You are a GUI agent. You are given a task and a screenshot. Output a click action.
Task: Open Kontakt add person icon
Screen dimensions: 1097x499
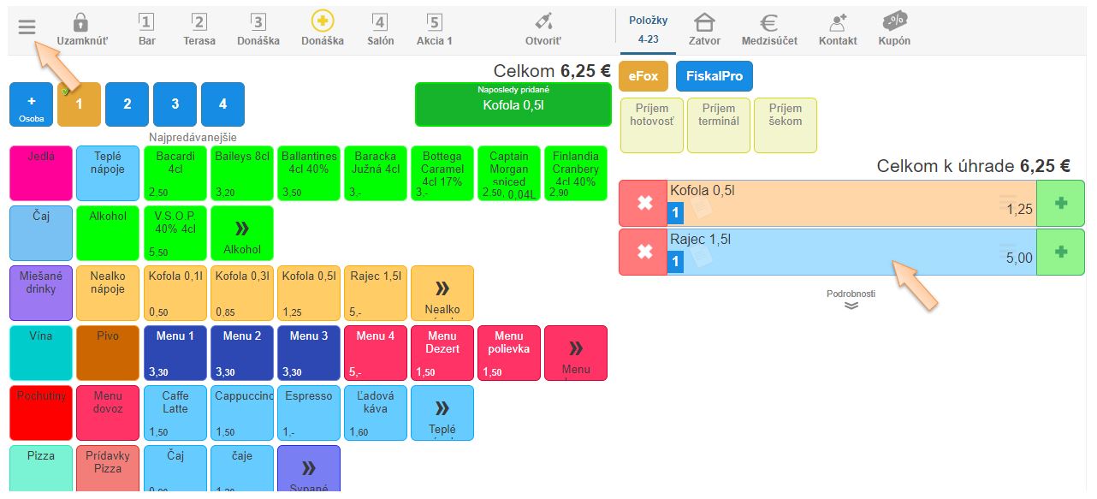(837, 23)
